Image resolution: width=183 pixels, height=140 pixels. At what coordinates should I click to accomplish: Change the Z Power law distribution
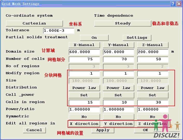[152, 88]
